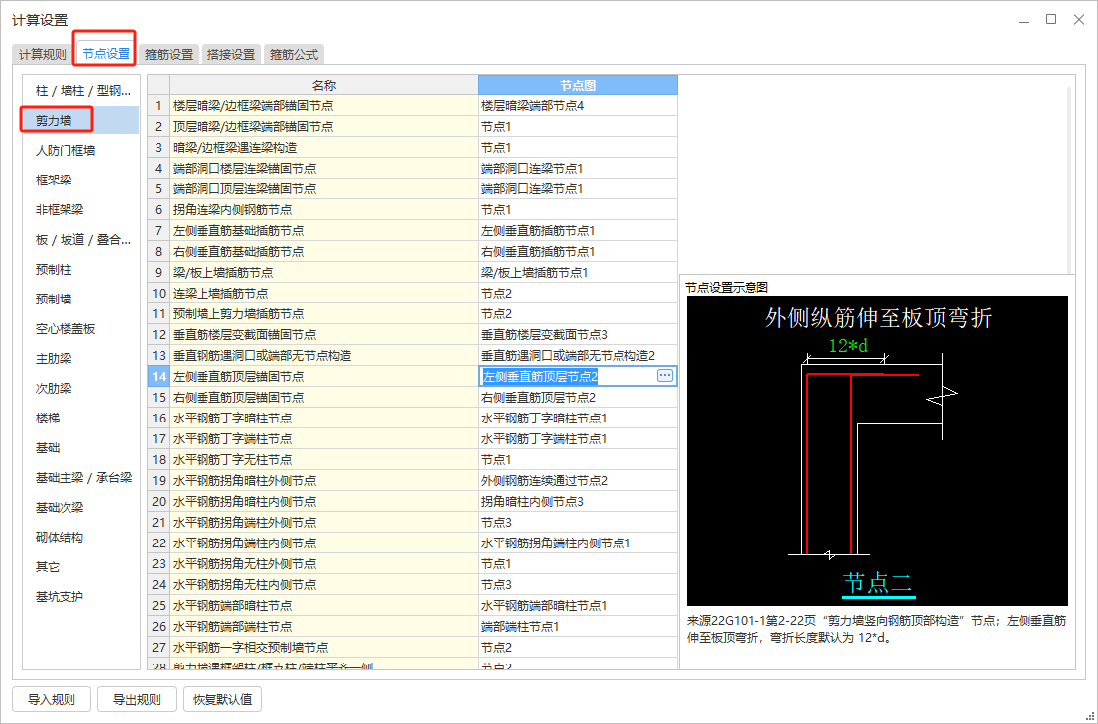Open node picker ellipsis button in row 14
This screenshot has width=1098, height=724.
click(664, 376)
